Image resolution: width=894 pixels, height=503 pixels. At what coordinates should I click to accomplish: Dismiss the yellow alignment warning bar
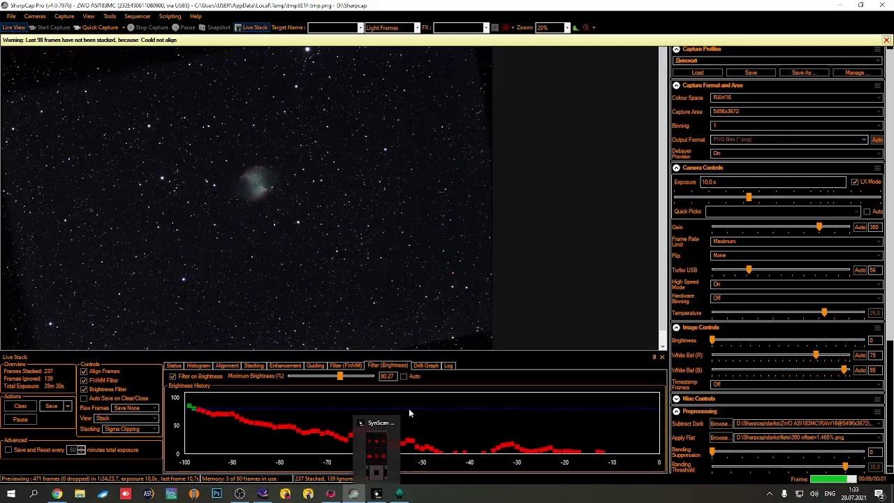pos(886,41)
